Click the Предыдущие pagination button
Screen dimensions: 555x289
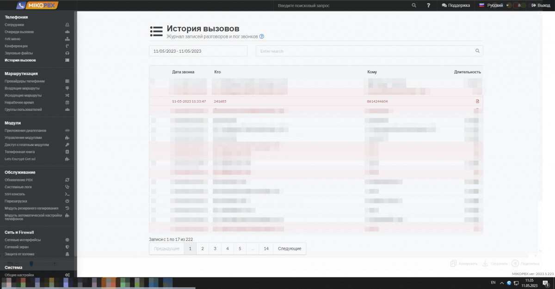tap(166, 248)
